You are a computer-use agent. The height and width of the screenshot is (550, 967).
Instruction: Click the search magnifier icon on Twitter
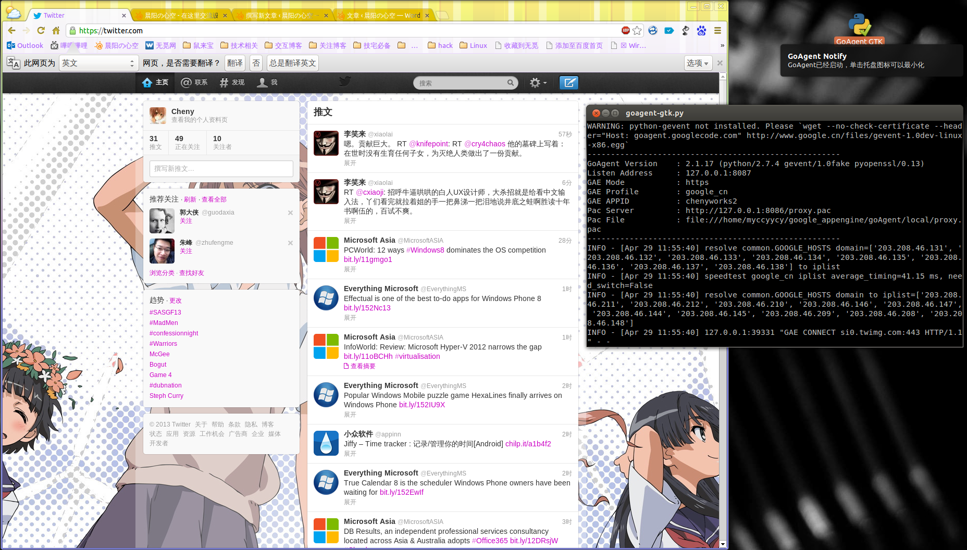(511, 83)
